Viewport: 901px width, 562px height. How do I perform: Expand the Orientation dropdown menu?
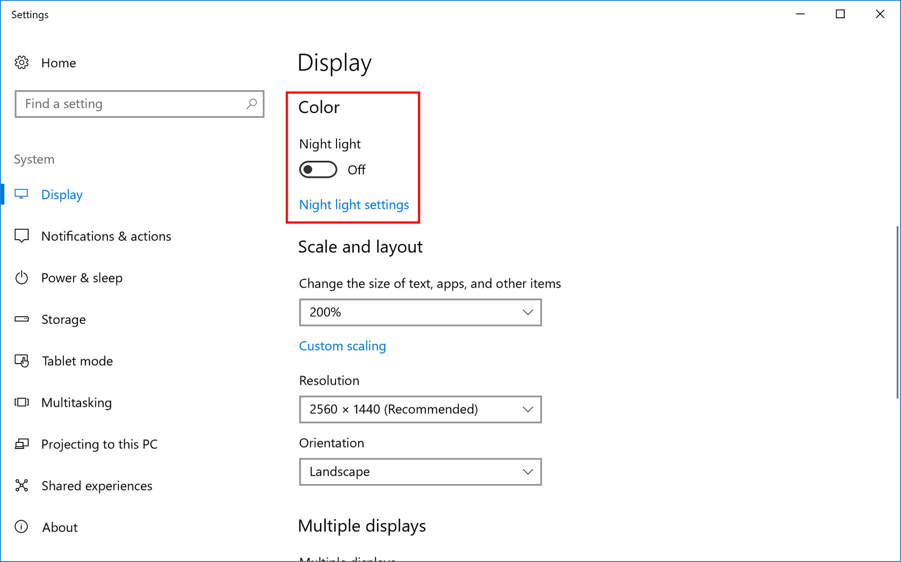[x=420, y=471]
